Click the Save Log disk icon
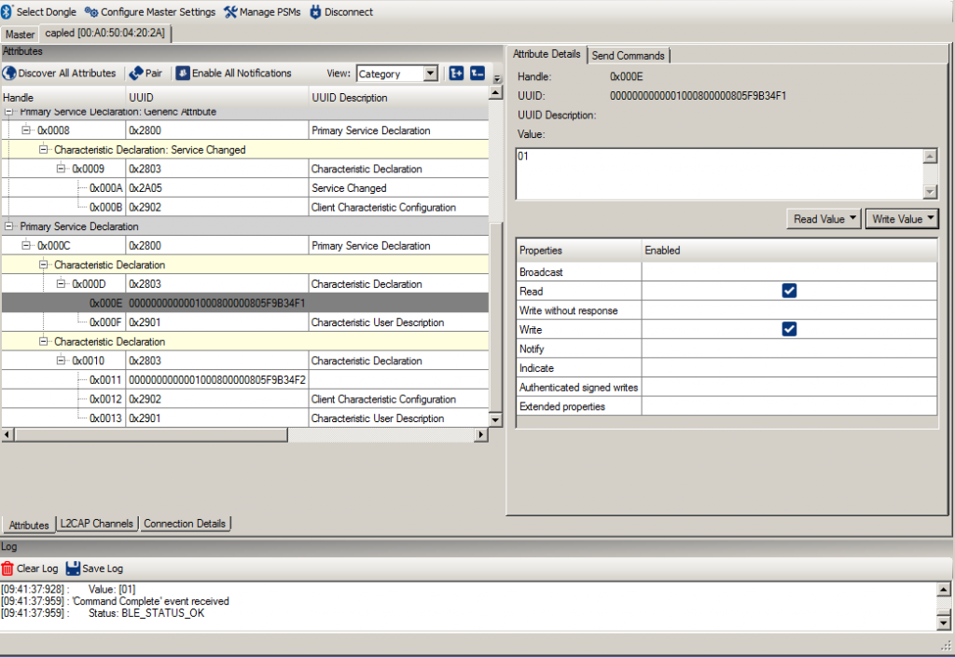Viewport: 955px width, 657px height. pyautogui.click(x=71, y=568)
